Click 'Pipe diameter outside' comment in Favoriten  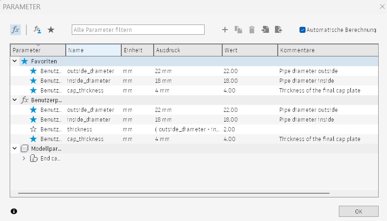308,71
